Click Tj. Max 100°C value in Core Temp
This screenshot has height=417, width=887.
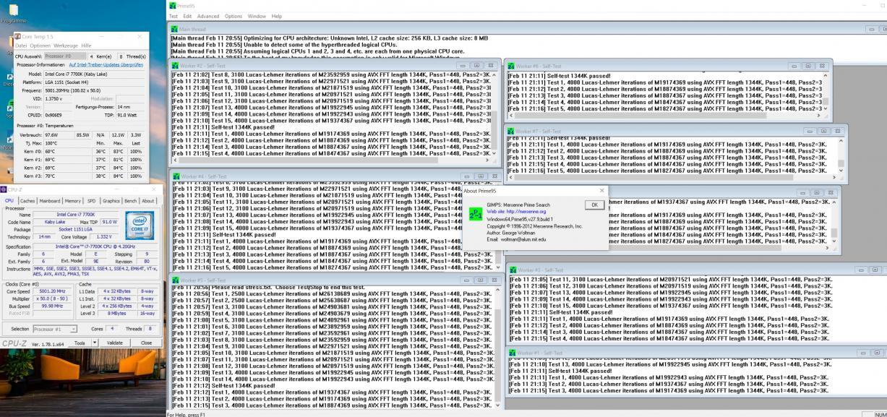click(x=51, y=143)
